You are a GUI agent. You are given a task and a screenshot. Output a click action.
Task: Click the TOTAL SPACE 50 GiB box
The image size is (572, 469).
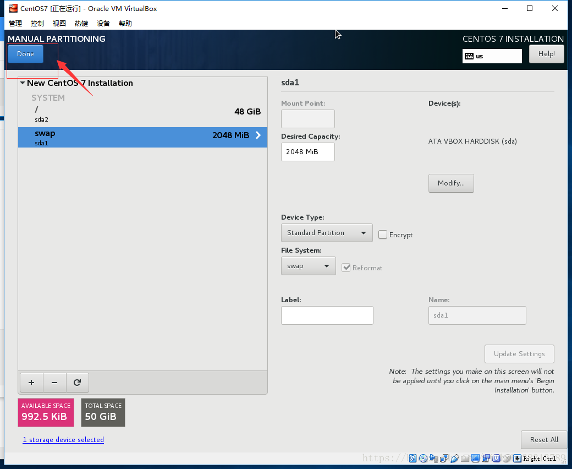tap(103, 412)
